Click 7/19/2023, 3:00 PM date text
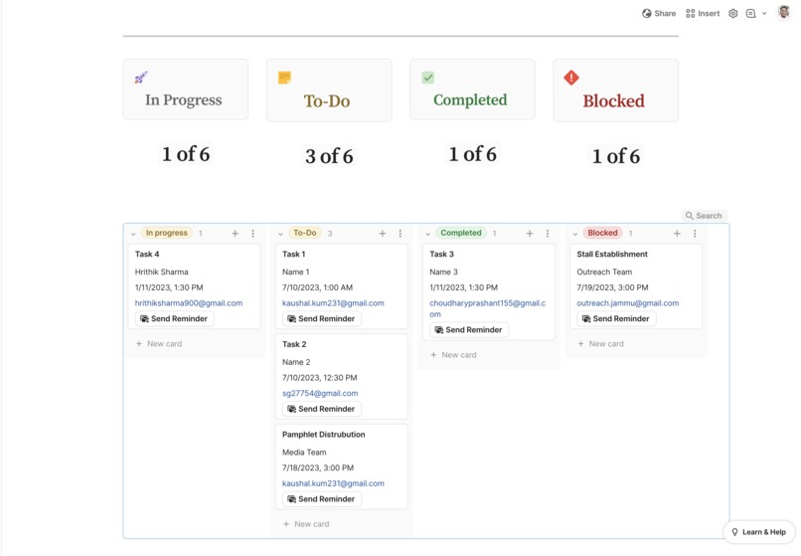 (x=612, y=287)
